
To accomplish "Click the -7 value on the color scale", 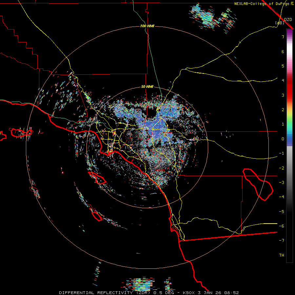I will [282, 241].
